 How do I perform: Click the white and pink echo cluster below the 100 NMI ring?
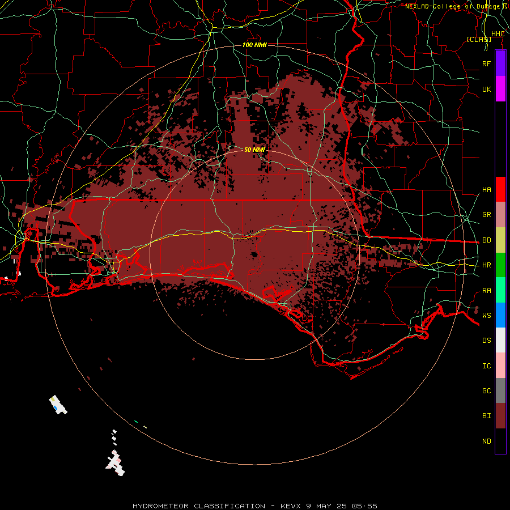pyautogui.click(x=115, y=463)
